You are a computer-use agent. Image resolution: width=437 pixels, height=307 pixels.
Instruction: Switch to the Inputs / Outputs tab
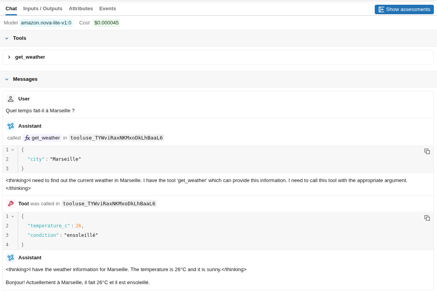pos(43,9)
